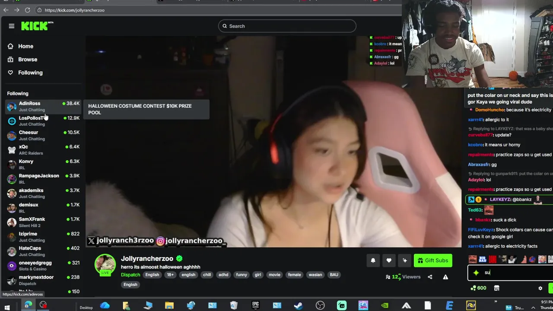Click the Gift Subs button
553x311 pixels.
point(433,260)
